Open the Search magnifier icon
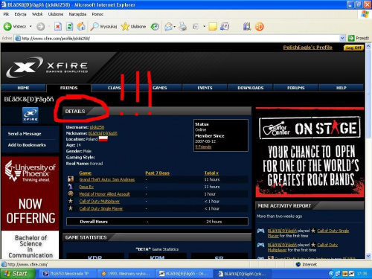Screen dimensions: 372x279 [x=94, y=26]
